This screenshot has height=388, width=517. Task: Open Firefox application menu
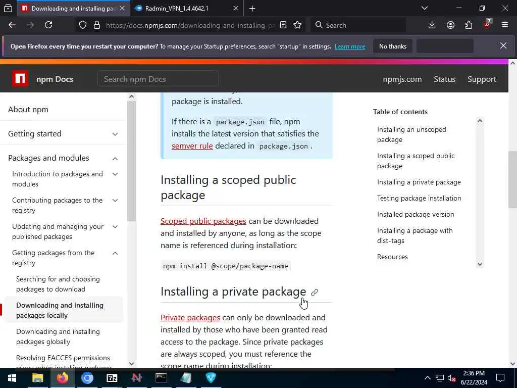tap(505, 25)
